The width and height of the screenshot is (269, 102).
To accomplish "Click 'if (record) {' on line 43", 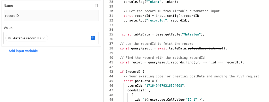I will (x=132, y=72).
